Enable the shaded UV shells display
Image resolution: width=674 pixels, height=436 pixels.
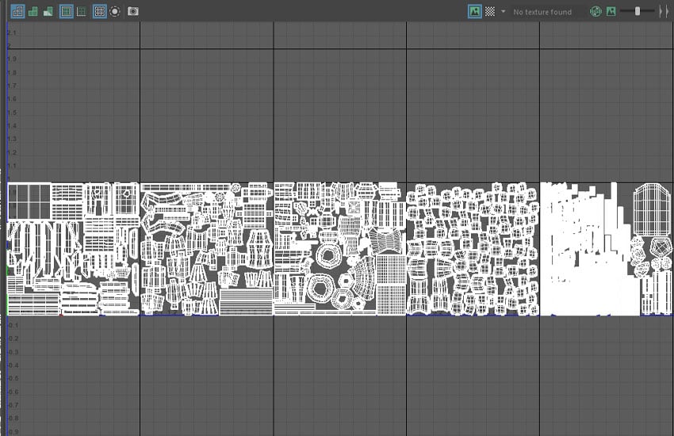pyautogui.click(x=33, y=12)
